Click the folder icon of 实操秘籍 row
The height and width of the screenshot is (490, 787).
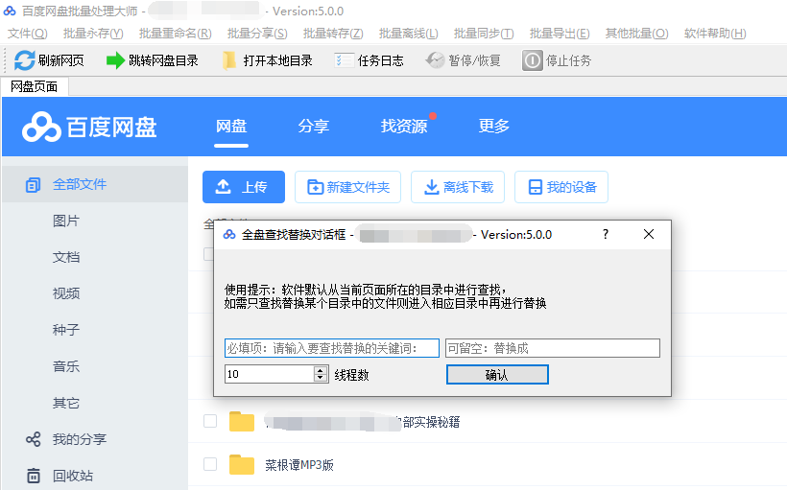click(242, 421)
